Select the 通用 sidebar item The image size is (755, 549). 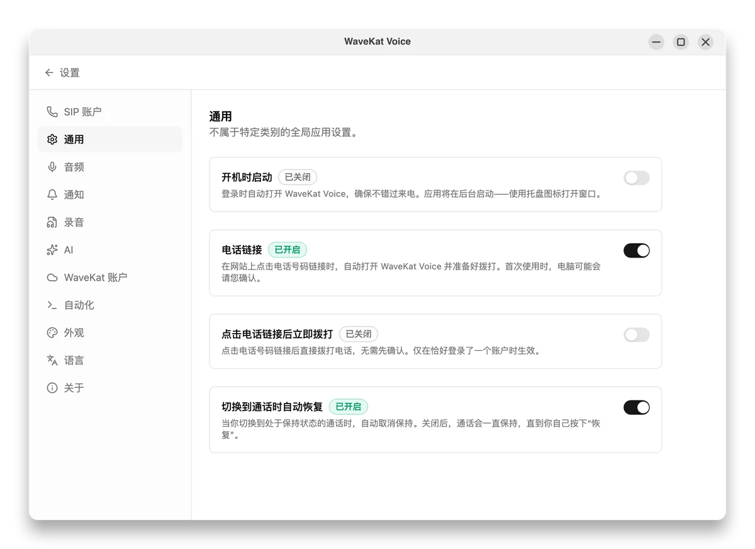point(110,140)
